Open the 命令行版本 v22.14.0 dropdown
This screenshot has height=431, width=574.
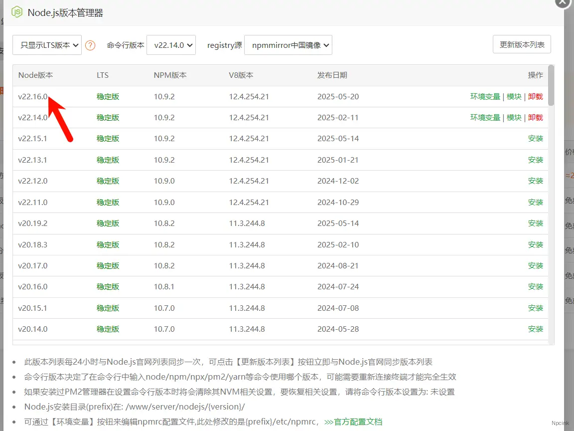tap(171, 44)
